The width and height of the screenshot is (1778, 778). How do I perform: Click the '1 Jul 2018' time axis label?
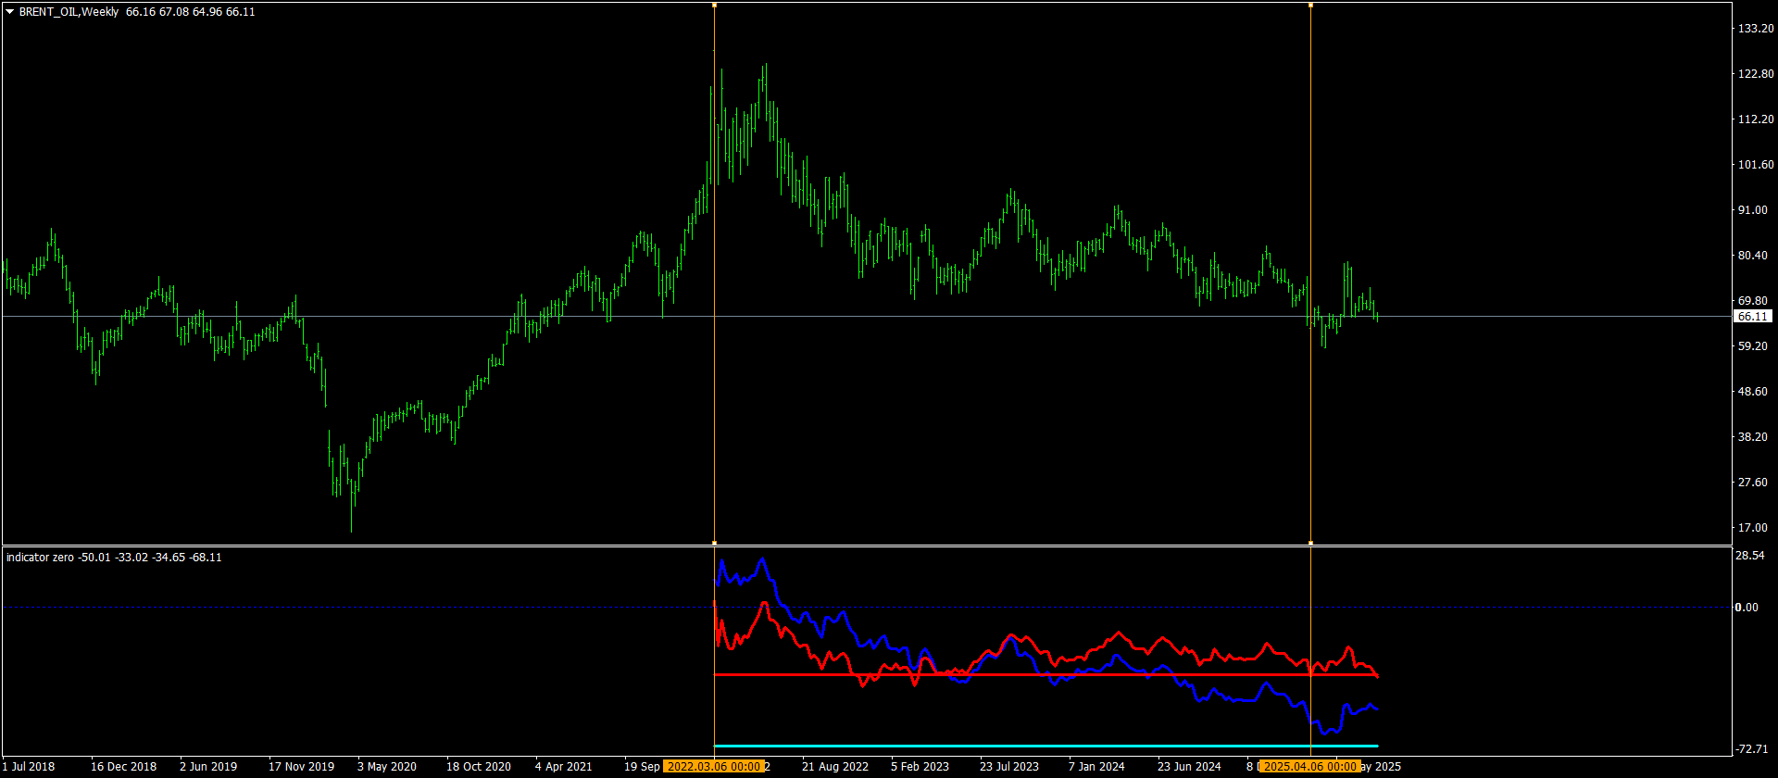(29, 767)
